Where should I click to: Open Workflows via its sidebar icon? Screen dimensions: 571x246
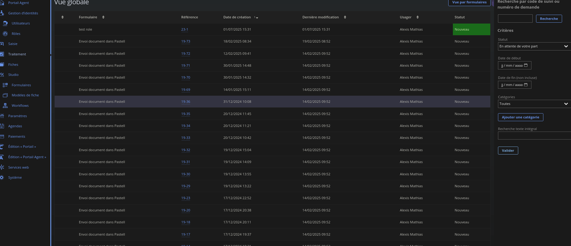(5, 105)
